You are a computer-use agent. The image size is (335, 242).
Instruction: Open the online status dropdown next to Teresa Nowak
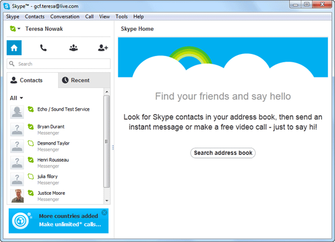15,29
